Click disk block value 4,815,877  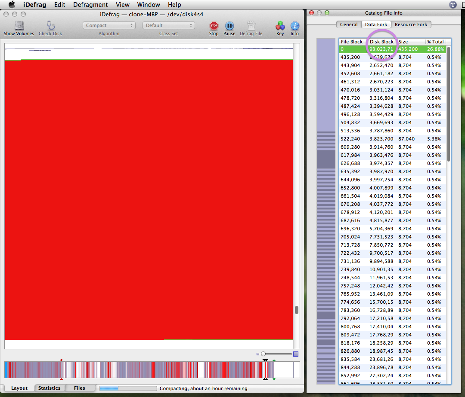click(381, 220)
